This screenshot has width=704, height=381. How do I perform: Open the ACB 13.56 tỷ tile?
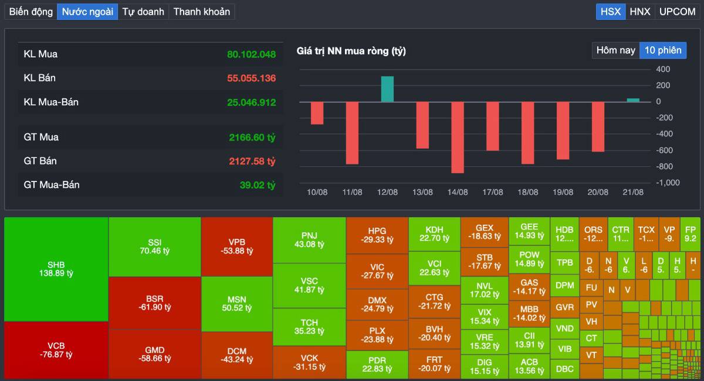[x=529, y=366]
